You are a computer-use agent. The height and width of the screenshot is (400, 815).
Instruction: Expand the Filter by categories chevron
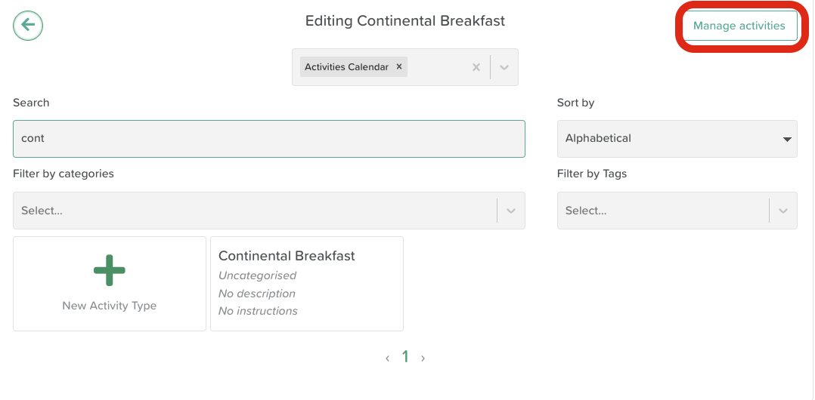coord(511,211)
